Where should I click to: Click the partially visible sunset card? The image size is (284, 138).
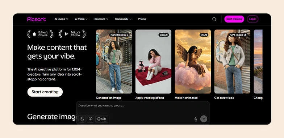258,62
